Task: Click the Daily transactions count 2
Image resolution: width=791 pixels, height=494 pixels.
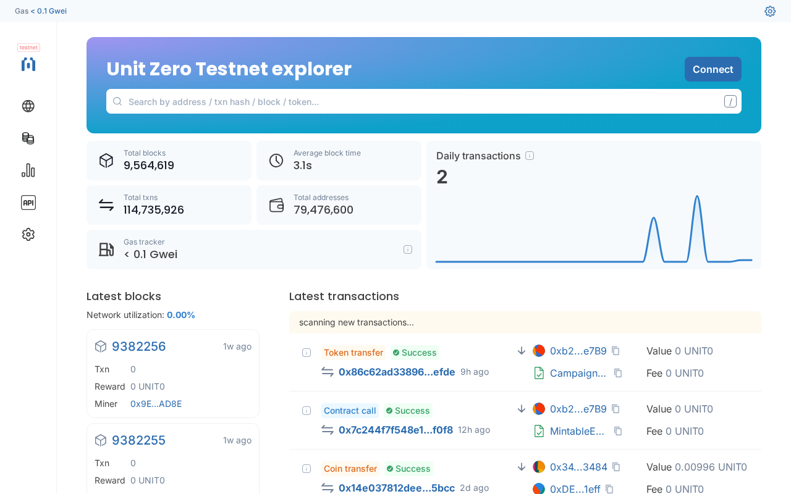Action: [x=442, y=177]
